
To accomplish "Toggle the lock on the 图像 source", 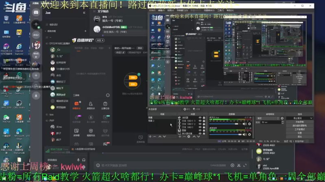I will [x=204, y=130].
